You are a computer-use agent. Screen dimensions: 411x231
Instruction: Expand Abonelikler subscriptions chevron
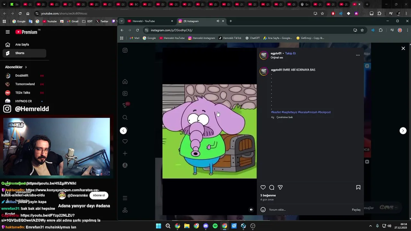pyautogui.click(x=26, y=67)
